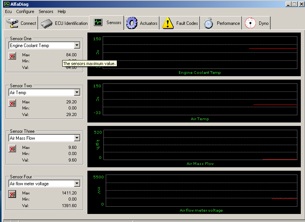Click Sensor Three red X reset icon
305x222 pixels.
(12, 149)
